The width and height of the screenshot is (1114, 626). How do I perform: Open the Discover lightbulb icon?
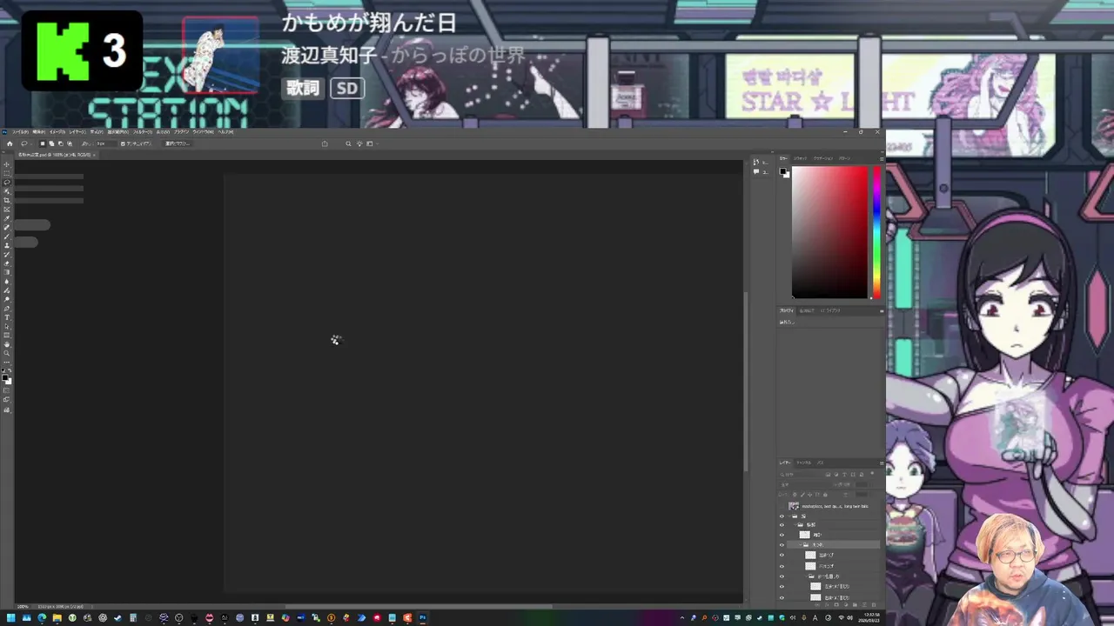click(x=359, y=143)
